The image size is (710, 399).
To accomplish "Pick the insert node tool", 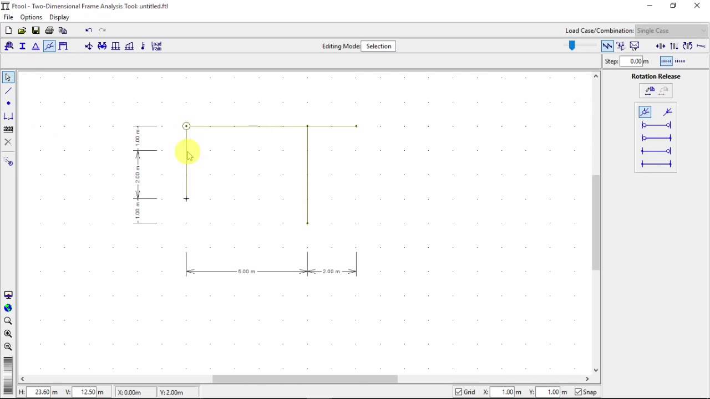I will (x=8, y=104).
